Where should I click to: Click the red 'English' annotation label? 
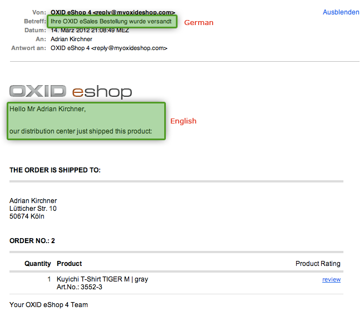(183, 121)
